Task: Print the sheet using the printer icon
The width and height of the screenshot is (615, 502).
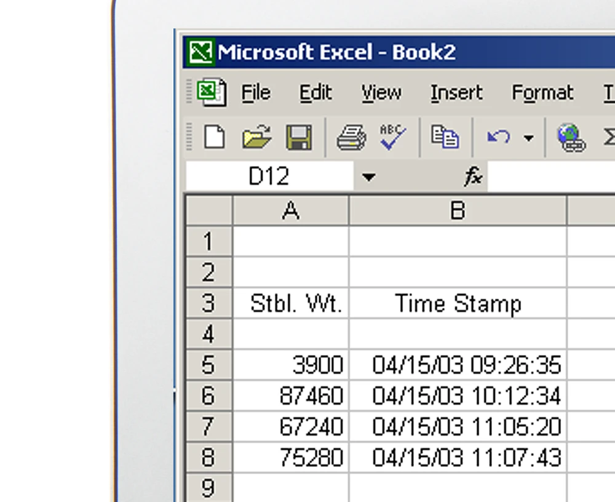Action: point(351,137)
